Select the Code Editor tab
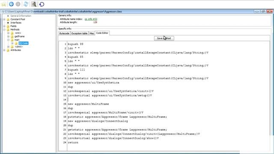This screenshot has width=274, height=154. [x=102, y=33]
